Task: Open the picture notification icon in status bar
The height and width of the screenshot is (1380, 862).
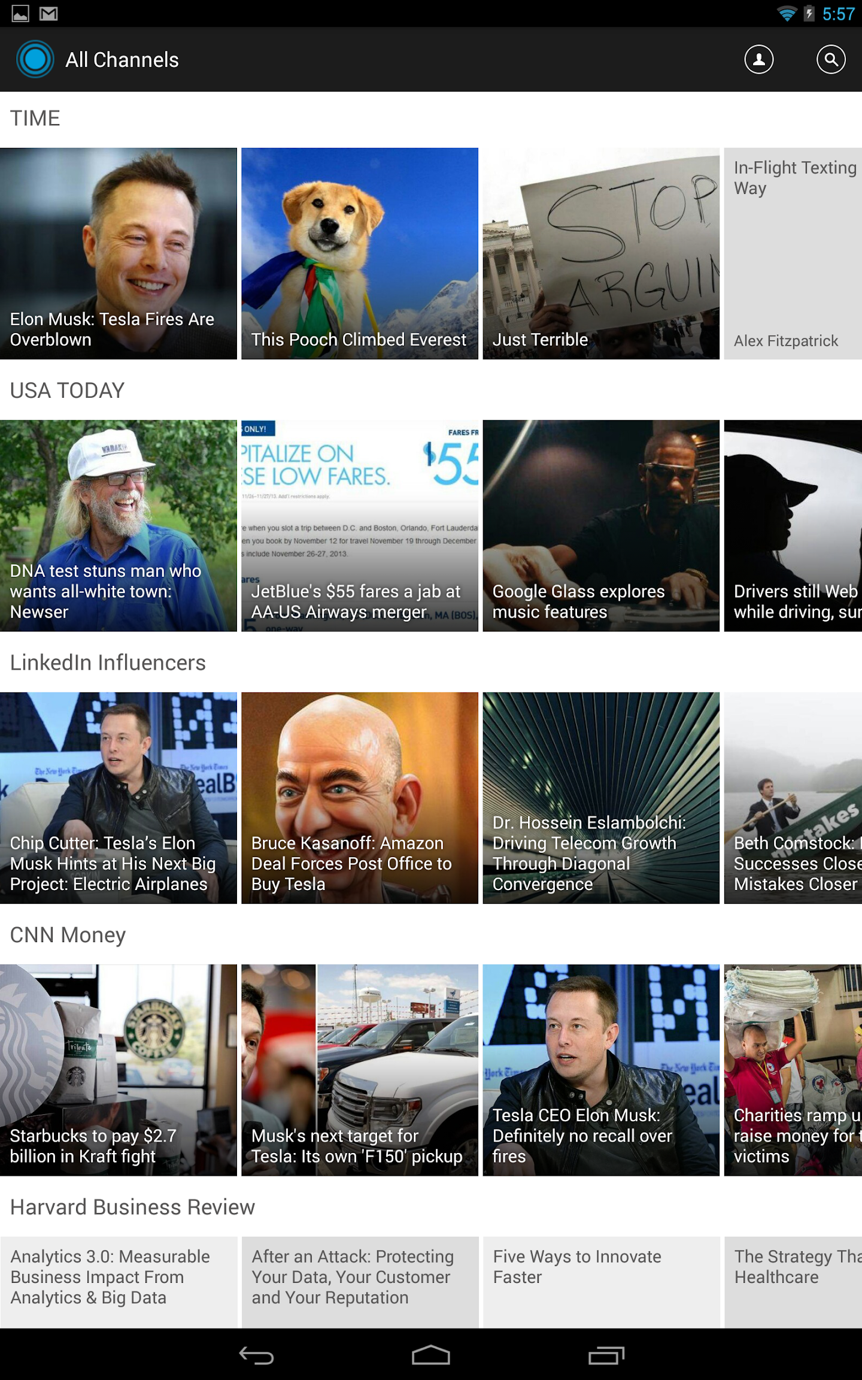Action: [x=20, y=13]
